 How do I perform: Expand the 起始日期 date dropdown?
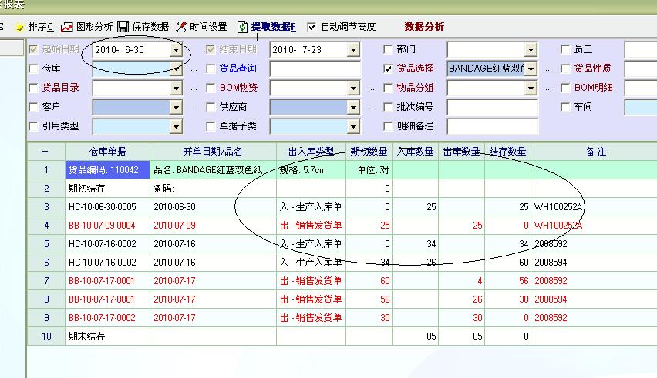coord(176,50)
